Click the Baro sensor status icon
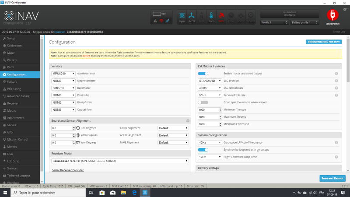350x197 pixels. coord(211,16)
